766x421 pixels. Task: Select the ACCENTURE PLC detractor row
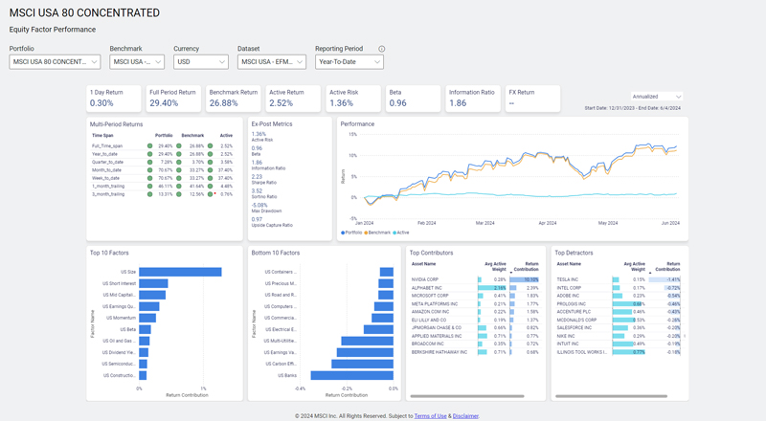pyautogui.click(x=619, y=312)
